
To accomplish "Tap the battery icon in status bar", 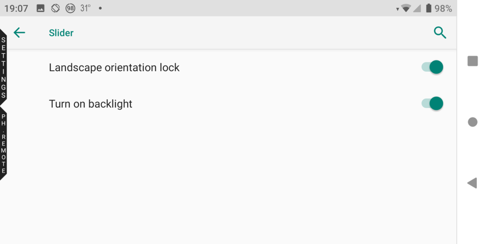I will 428,8.
